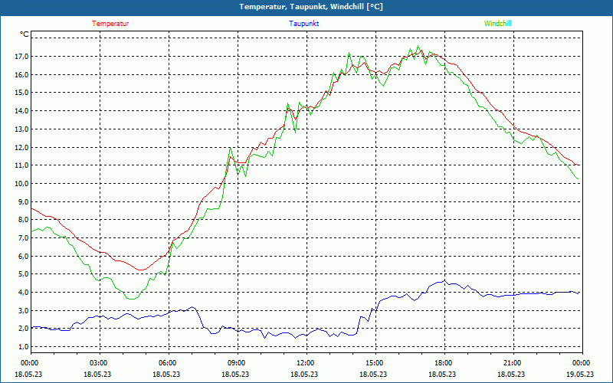This screenshot has width=613, height=383.
Task: Click the red Temperatur legend label
Action: pos(110,24)
